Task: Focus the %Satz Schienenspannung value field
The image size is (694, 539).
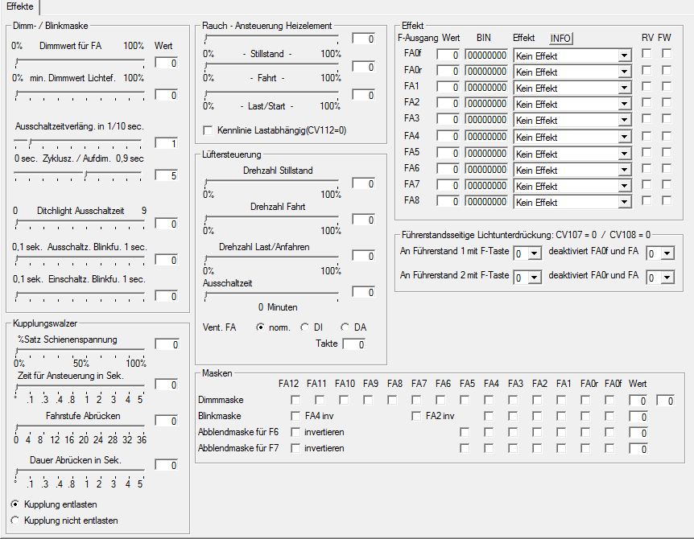Action: click(x=166, y=344)
